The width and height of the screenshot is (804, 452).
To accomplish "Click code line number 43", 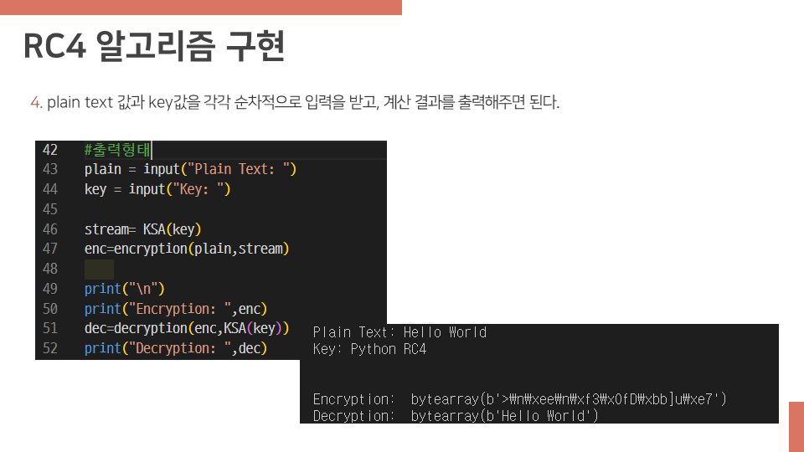I will tap(49, 169).
